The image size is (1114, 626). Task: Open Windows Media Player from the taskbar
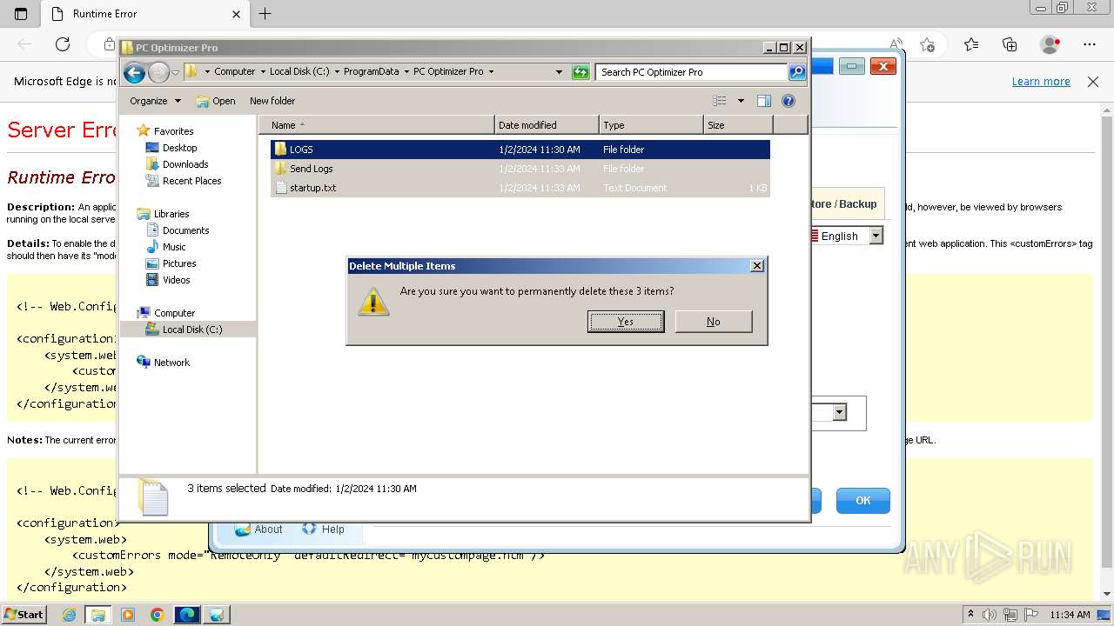tap(128, 615)
